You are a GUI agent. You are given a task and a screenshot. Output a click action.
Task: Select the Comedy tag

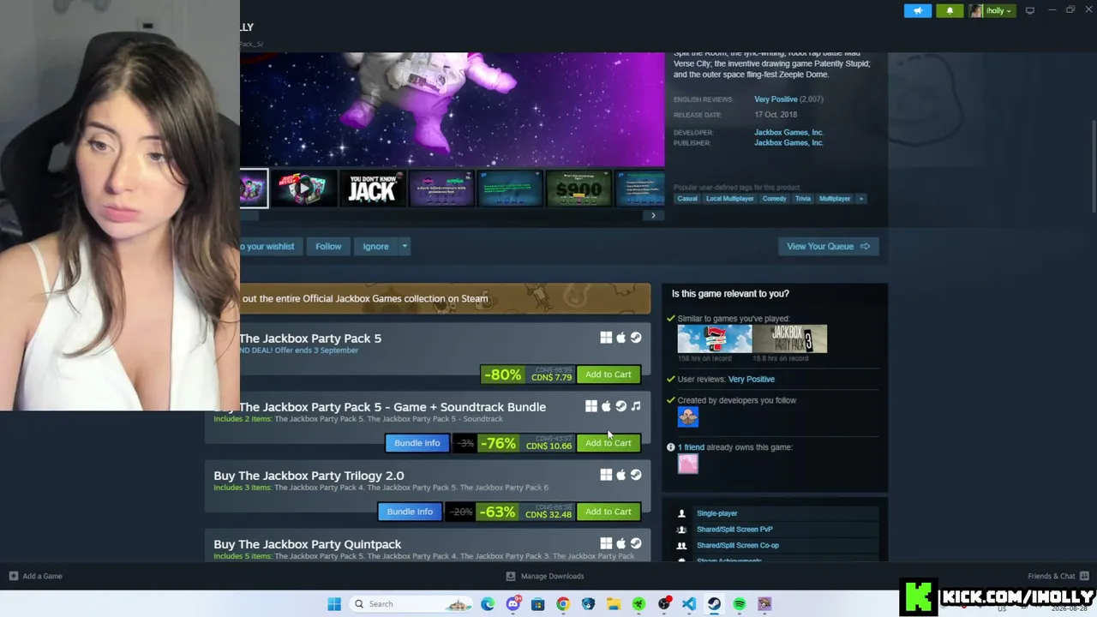(x=775, y=199)
